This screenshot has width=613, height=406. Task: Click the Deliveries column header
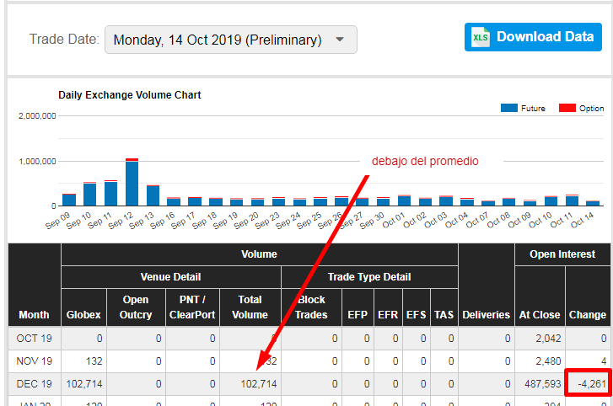click(486, 314)
